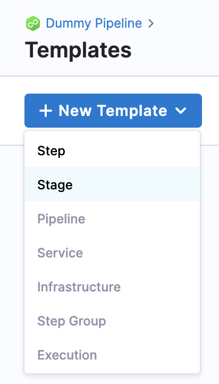219x384 pixels.
Task: Click the New Template label text
Action: tap(113, 111)
